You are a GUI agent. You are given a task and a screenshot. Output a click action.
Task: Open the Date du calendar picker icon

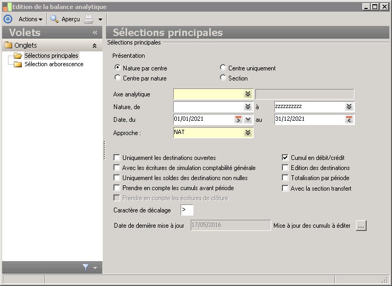[x=238, y=119]
